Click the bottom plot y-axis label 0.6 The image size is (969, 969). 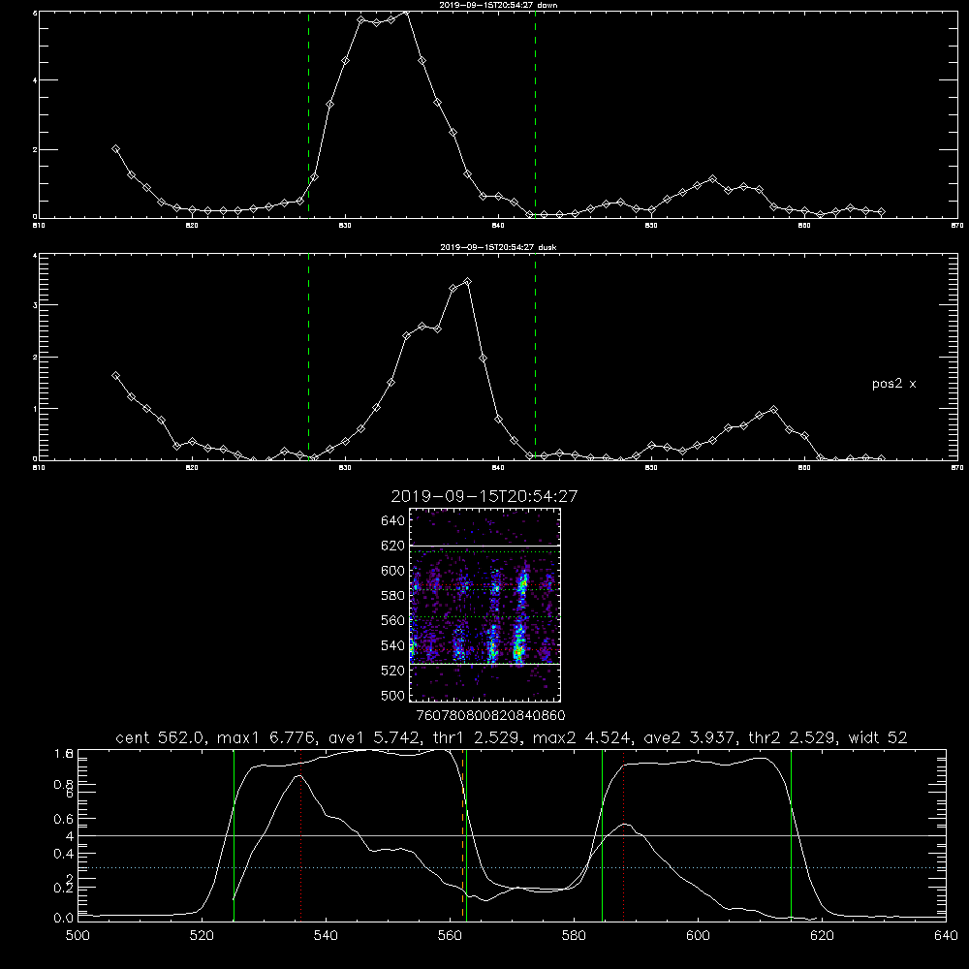pos(63,819)
